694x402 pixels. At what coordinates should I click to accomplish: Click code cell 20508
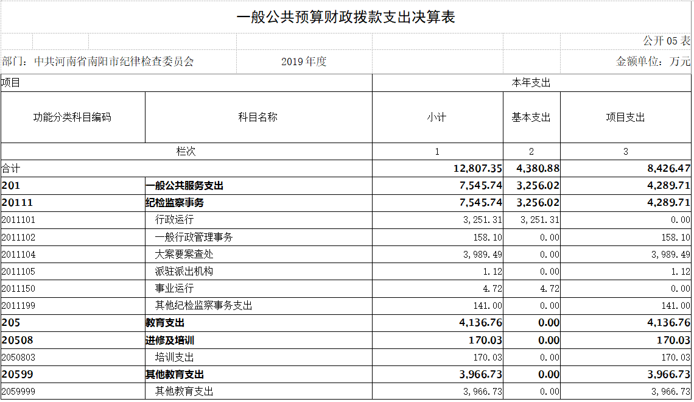(x=73, y=340)
